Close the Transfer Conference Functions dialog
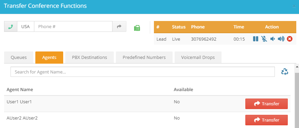Image resolution: width=299 pixels, height=128 pixels. 294,6
